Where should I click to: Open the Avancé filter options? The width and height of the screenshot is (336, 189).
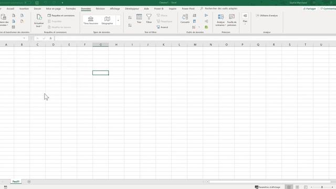coord(162,27)
